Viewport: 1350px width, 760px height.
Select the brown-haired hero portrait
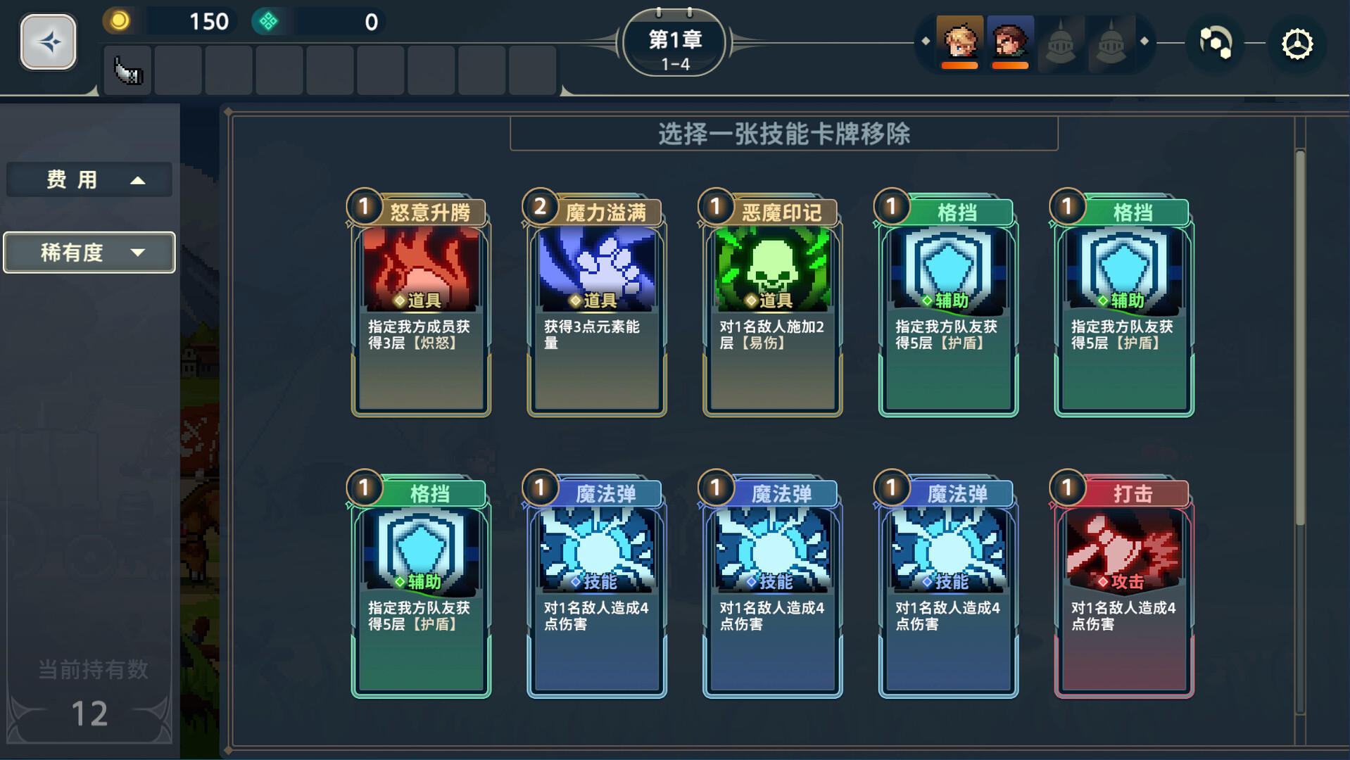(x=1010, y=42)
